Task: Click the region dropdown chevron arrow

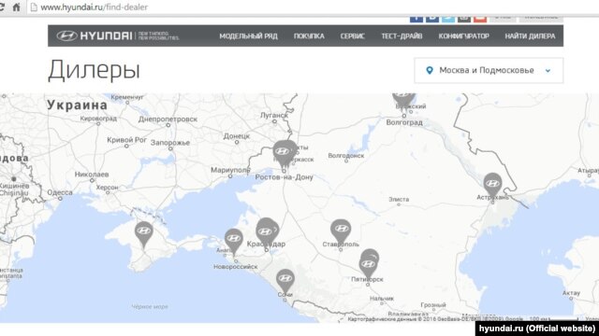Action: click(x=548, y=71)
